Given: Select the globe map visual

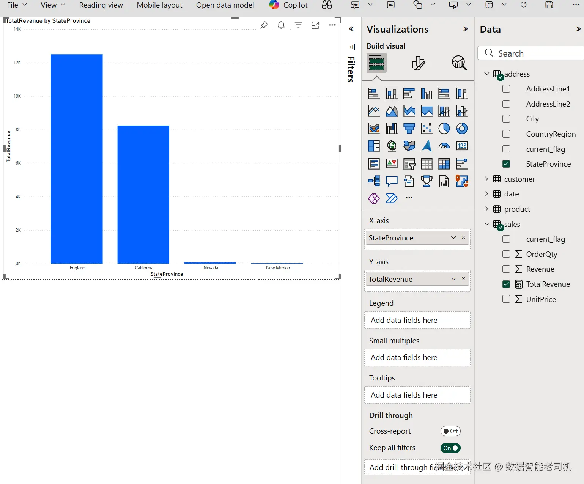Looking at the screenshot, I should point(392,146).
